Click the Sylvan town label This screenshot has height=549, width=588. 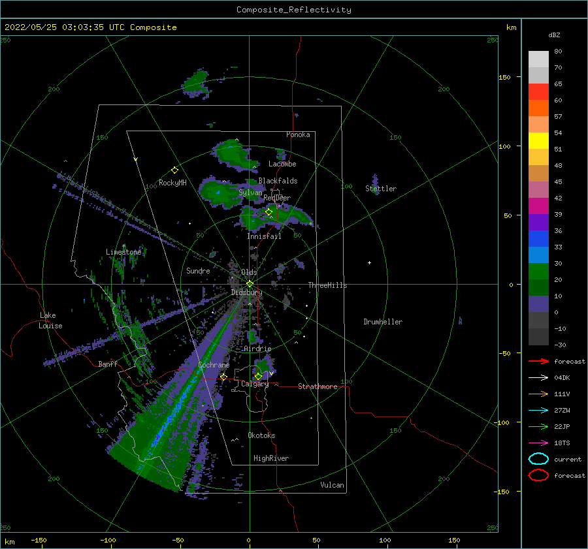250,193
